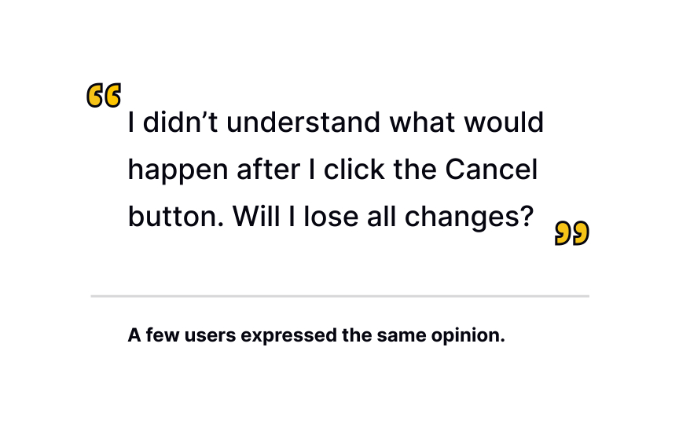Image resolution: width=679 pixels, height=424 pixels.
Task: Click the word "happen" starting the second line
Action: click(x=178, y=170)
